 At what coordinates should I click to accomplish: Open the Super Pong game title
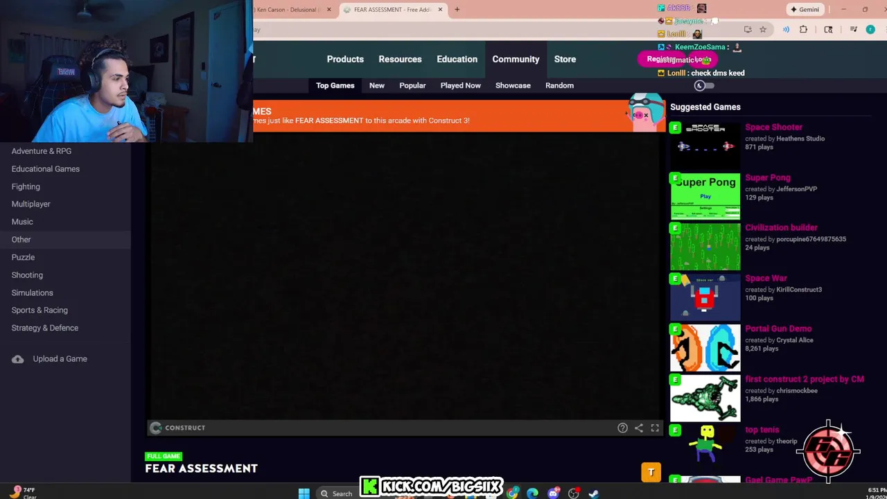pos(768,178)
